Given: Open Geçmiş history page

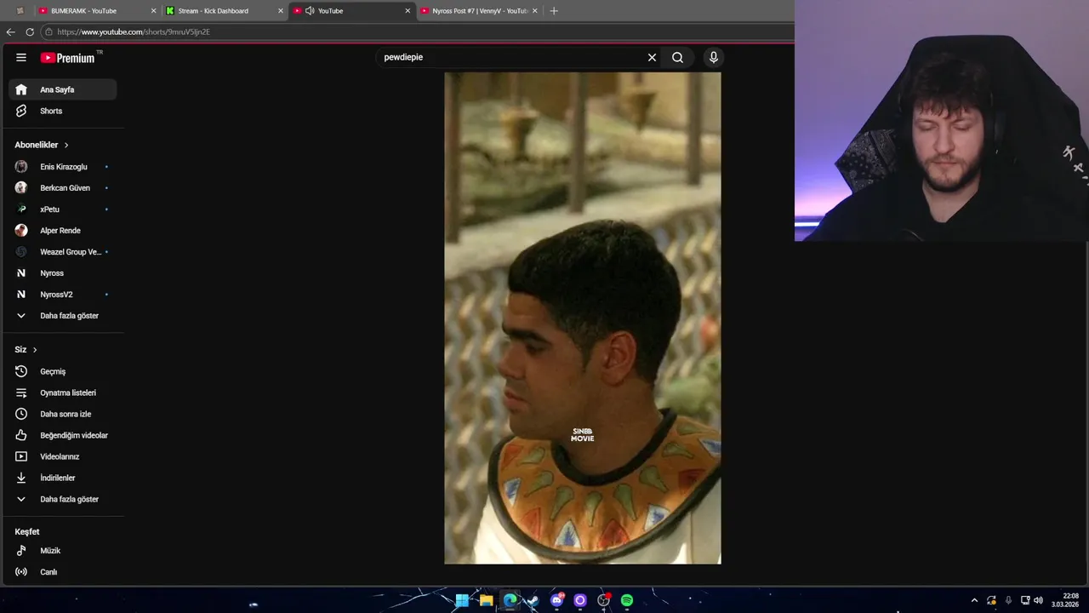Looking at the screenshot, I should click(x=63, y=371).
